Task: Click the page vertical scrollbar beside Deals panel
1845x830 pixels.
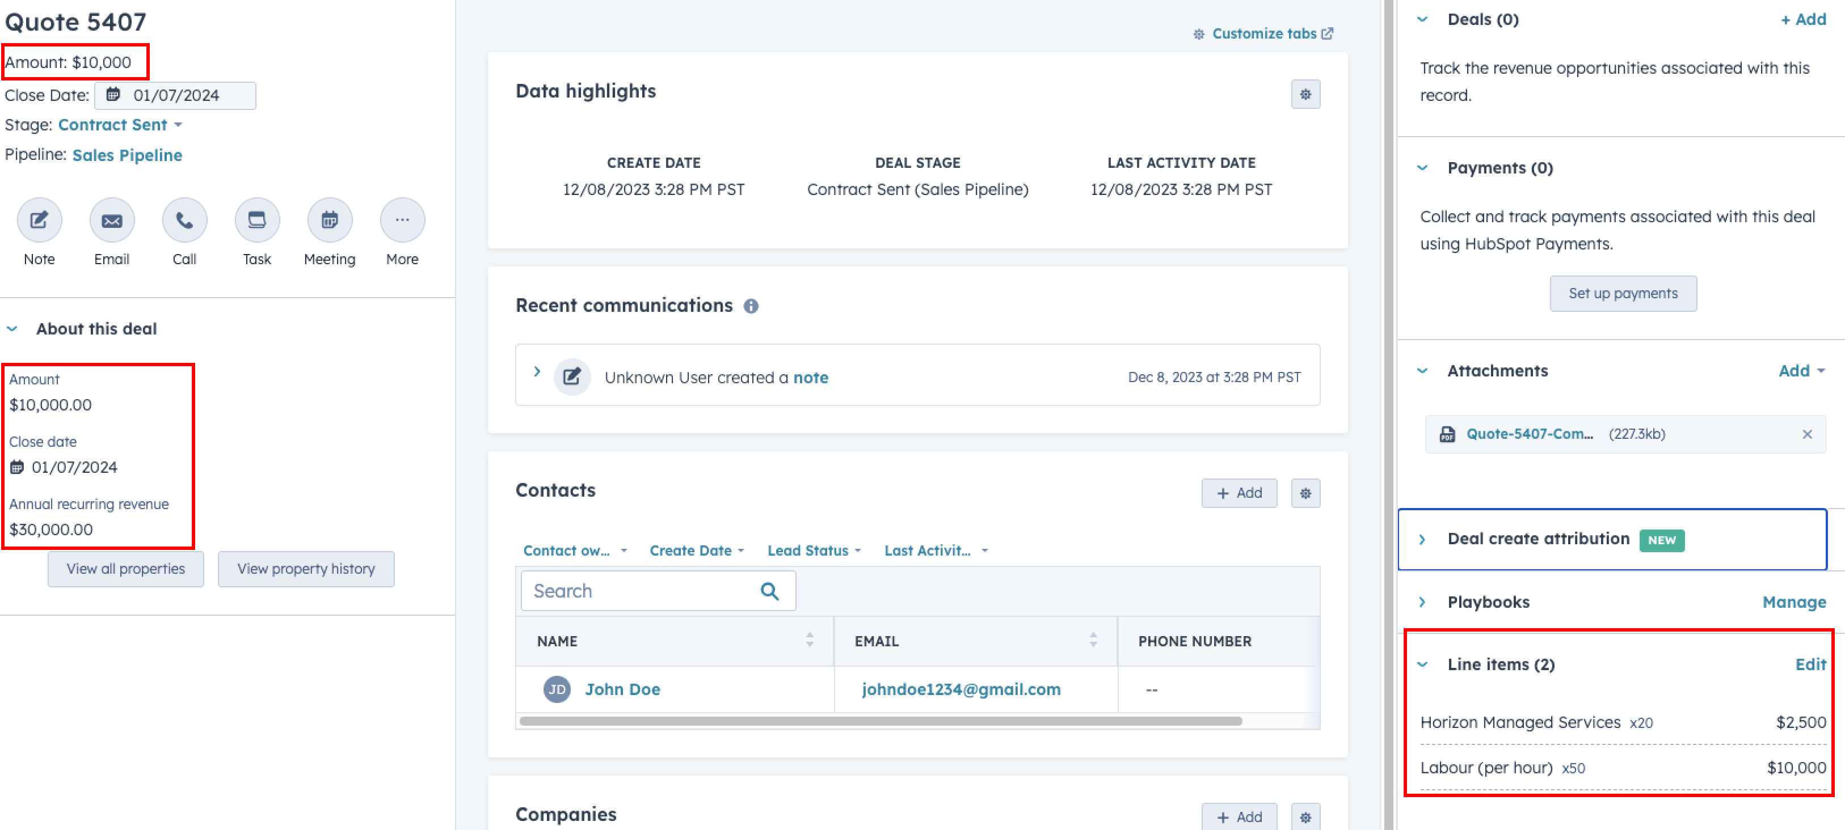Action: [x=1388, y=415]
